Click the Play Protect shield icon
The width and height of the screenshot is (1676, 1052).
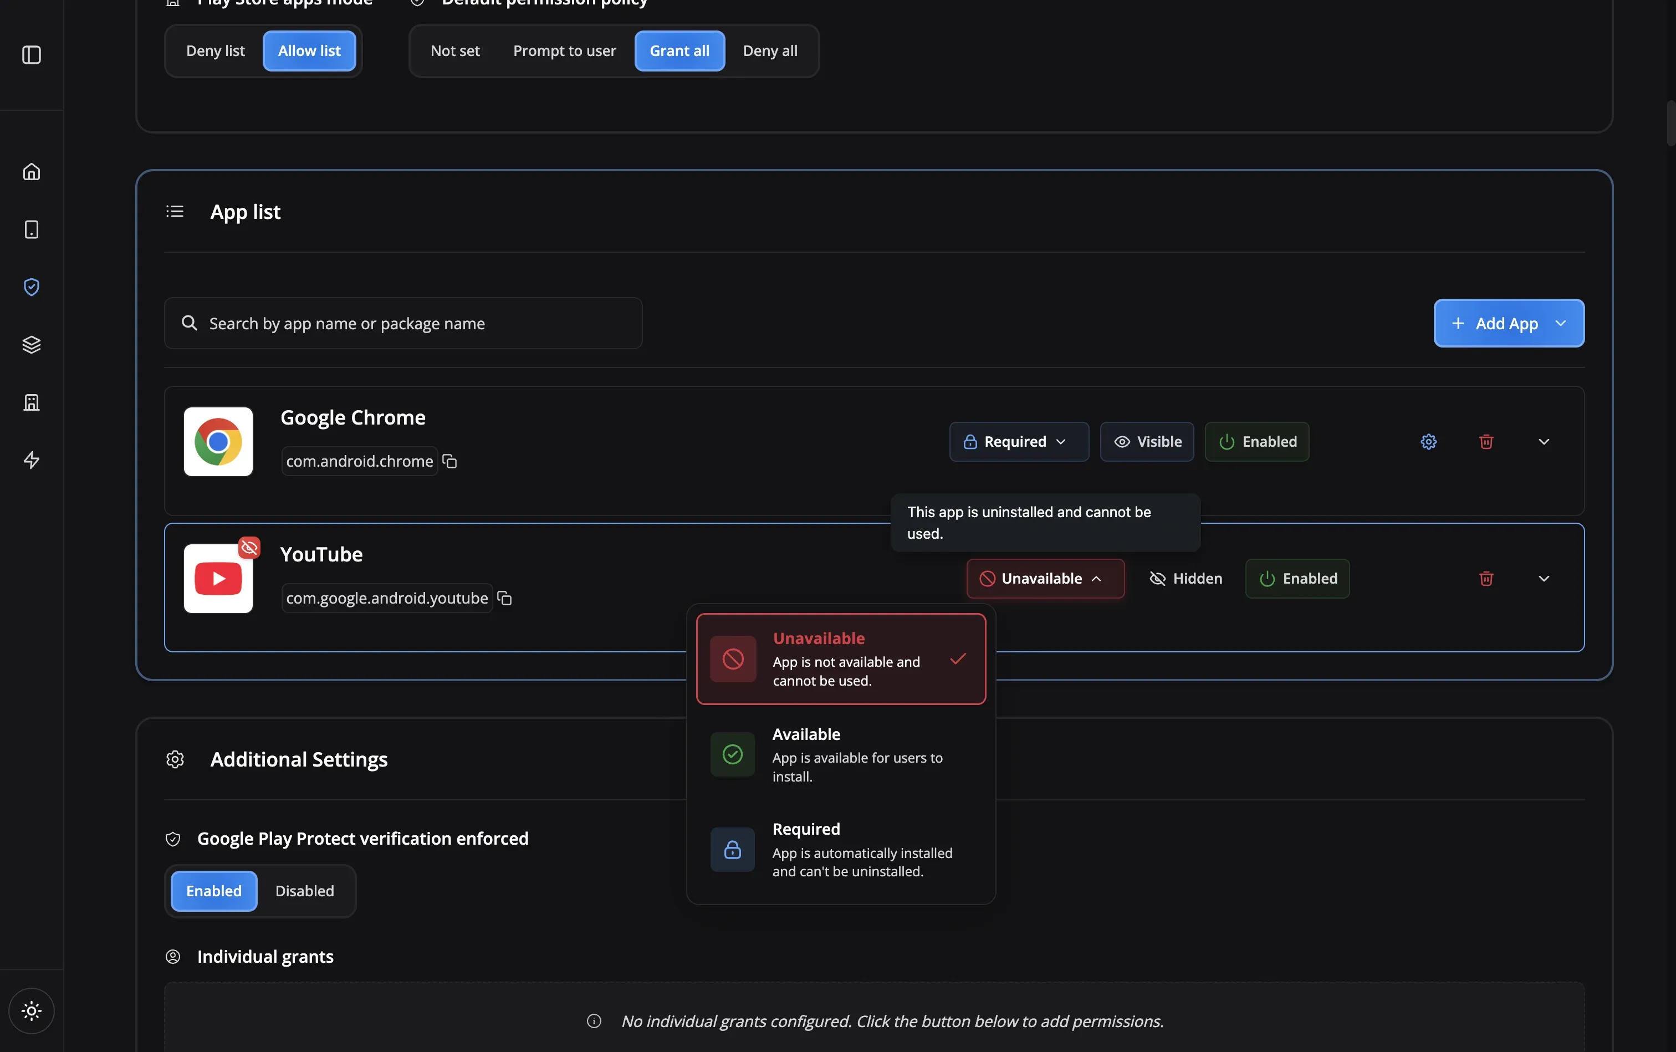[x=173, y=839]
